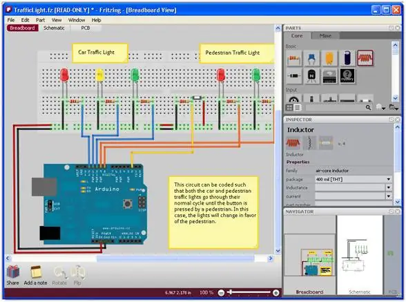Click the Inspector scroll down arrow
This screenshot has height=302, width=406.
[x=398, y=201]
